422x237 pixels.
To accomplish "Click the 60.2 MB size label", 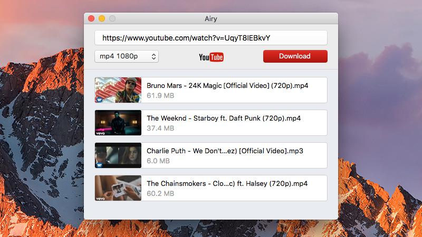I will 160,193.
